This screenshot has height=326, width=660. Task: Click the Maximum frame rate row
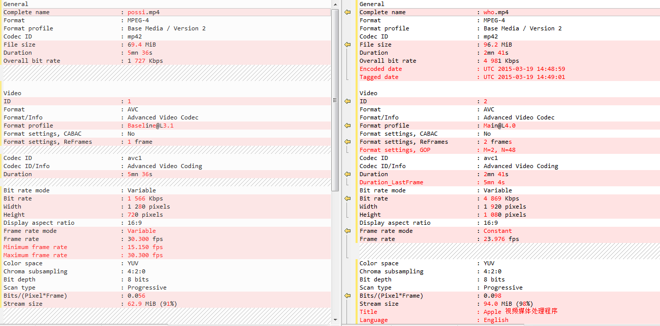point(166,255)
